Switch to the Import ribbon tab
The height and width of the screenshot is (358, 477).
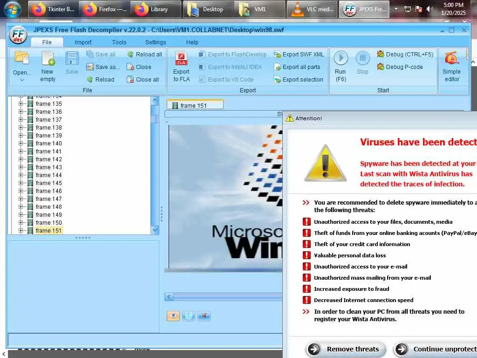[x=83, y=42]
